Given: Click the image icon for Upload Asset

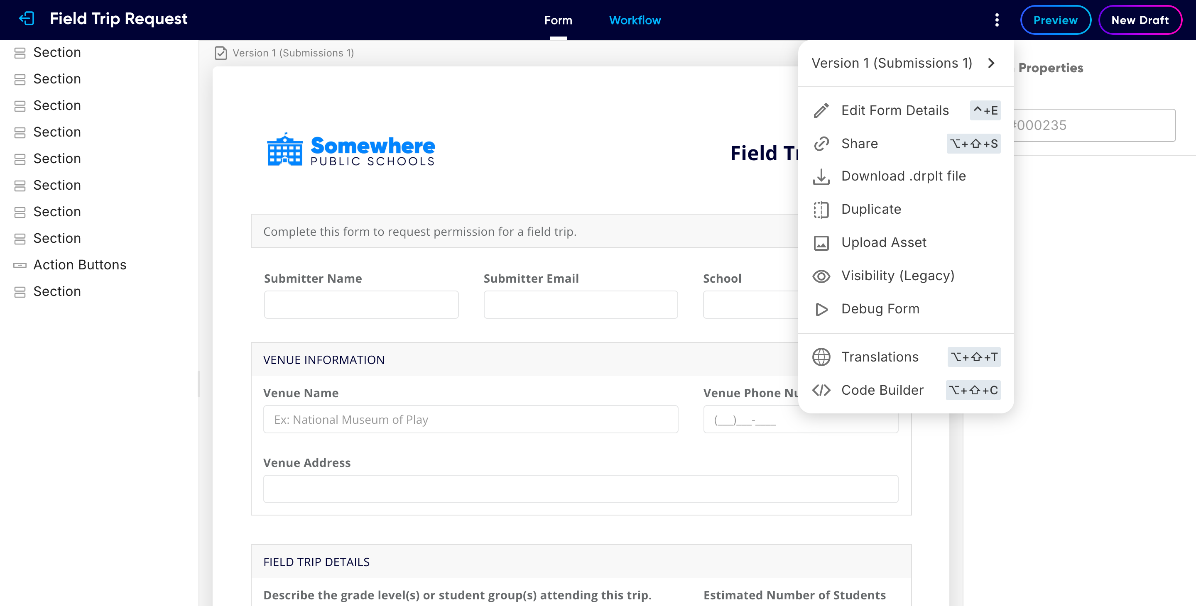Looking at the screenshot, I should click(x=821, y=243).
